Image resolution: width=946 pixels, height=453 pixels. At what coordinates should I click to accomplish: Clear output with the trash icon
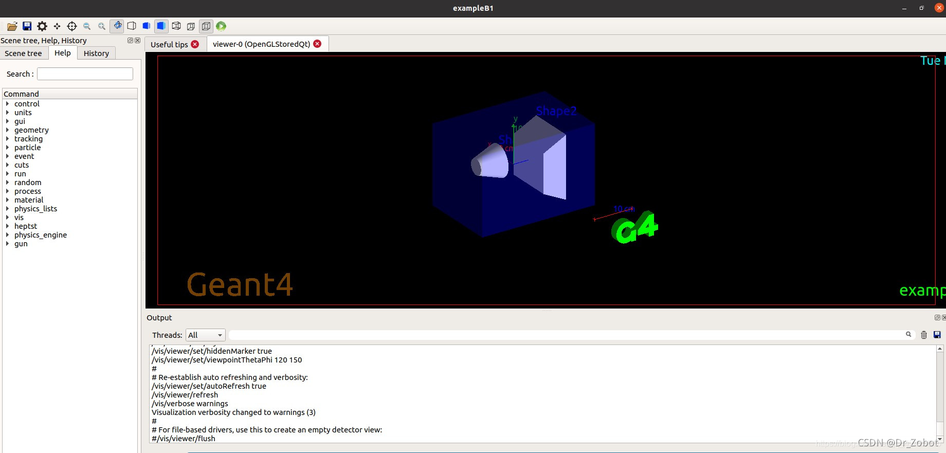[x=923, y=335]
